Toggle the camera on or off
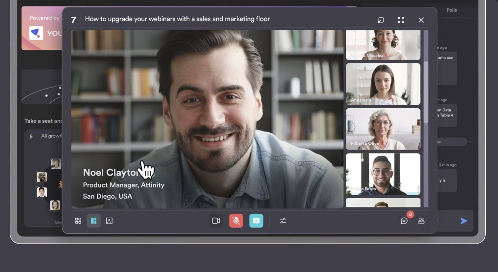 [216, 221]
